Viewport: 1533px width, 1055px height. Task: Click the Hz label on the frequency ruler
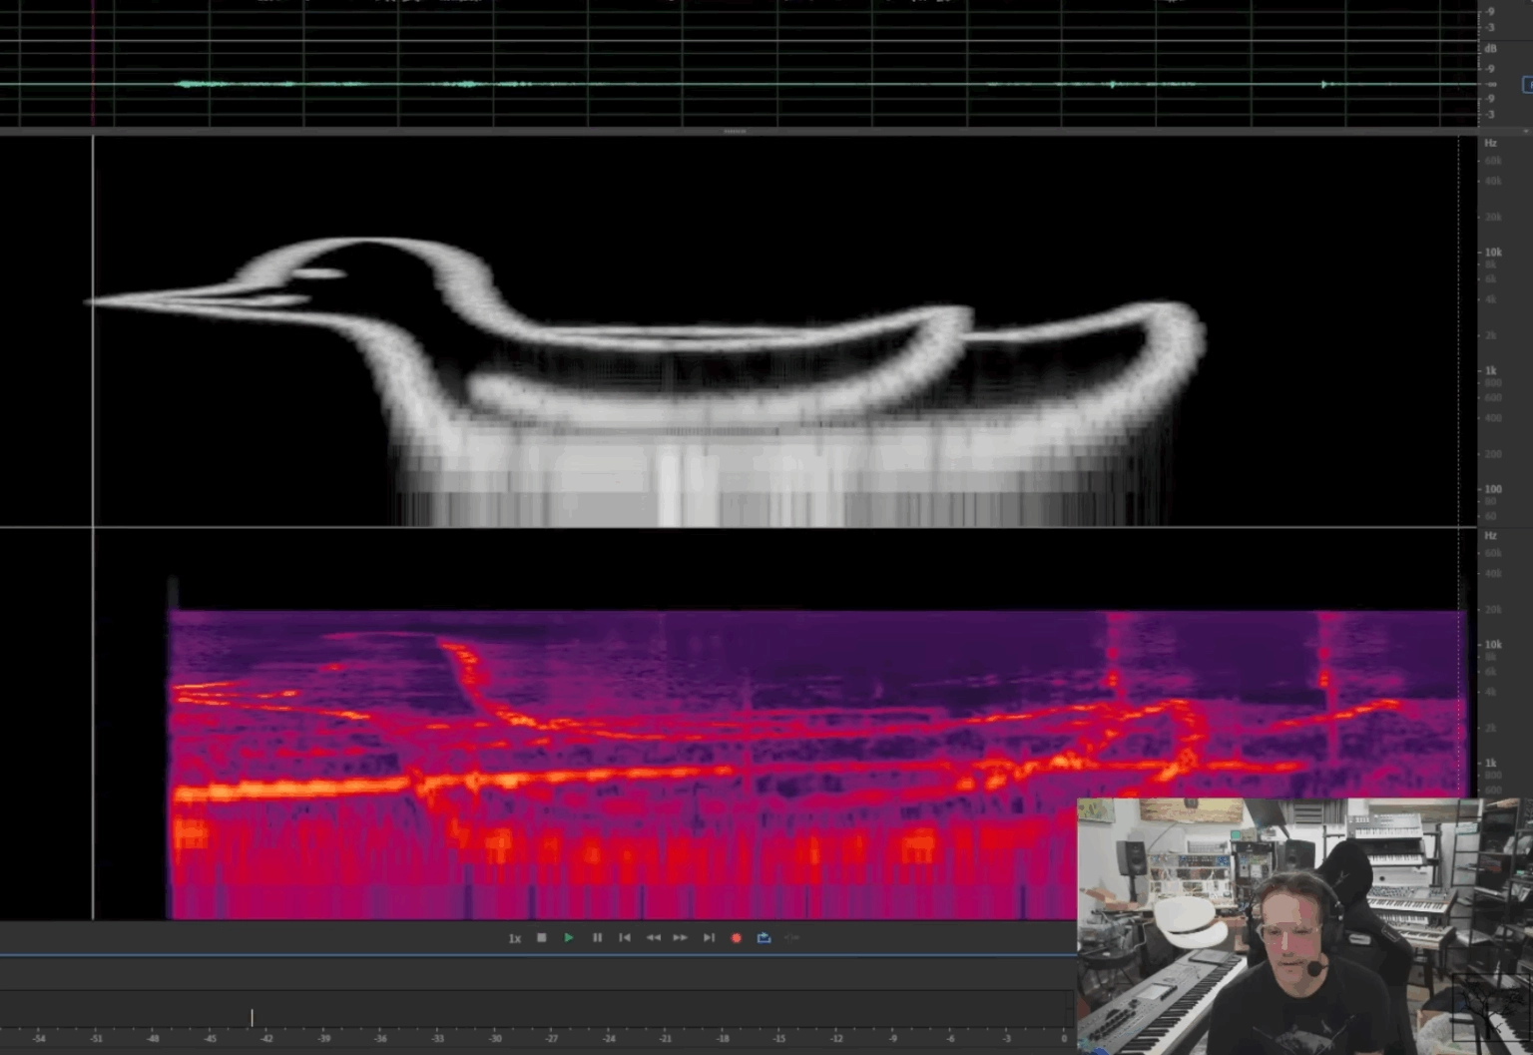1491,143
